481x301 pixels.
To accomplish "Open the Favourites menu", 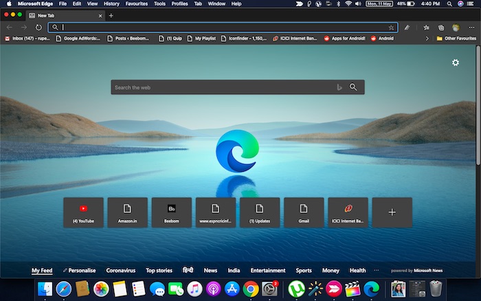I will (x=137, y=3).
